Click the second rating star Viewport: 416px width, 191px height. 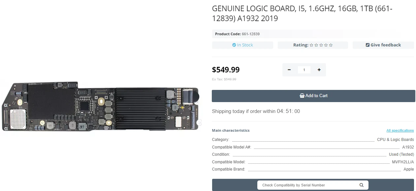coord(316,45)
